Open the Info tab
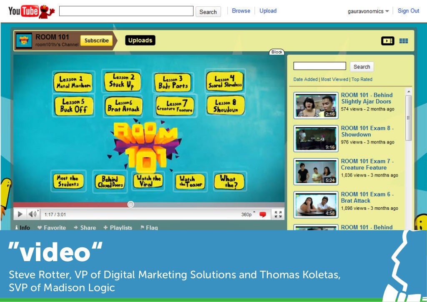The width and height of the screenshot is (427, 302). [x=23, y=227]
